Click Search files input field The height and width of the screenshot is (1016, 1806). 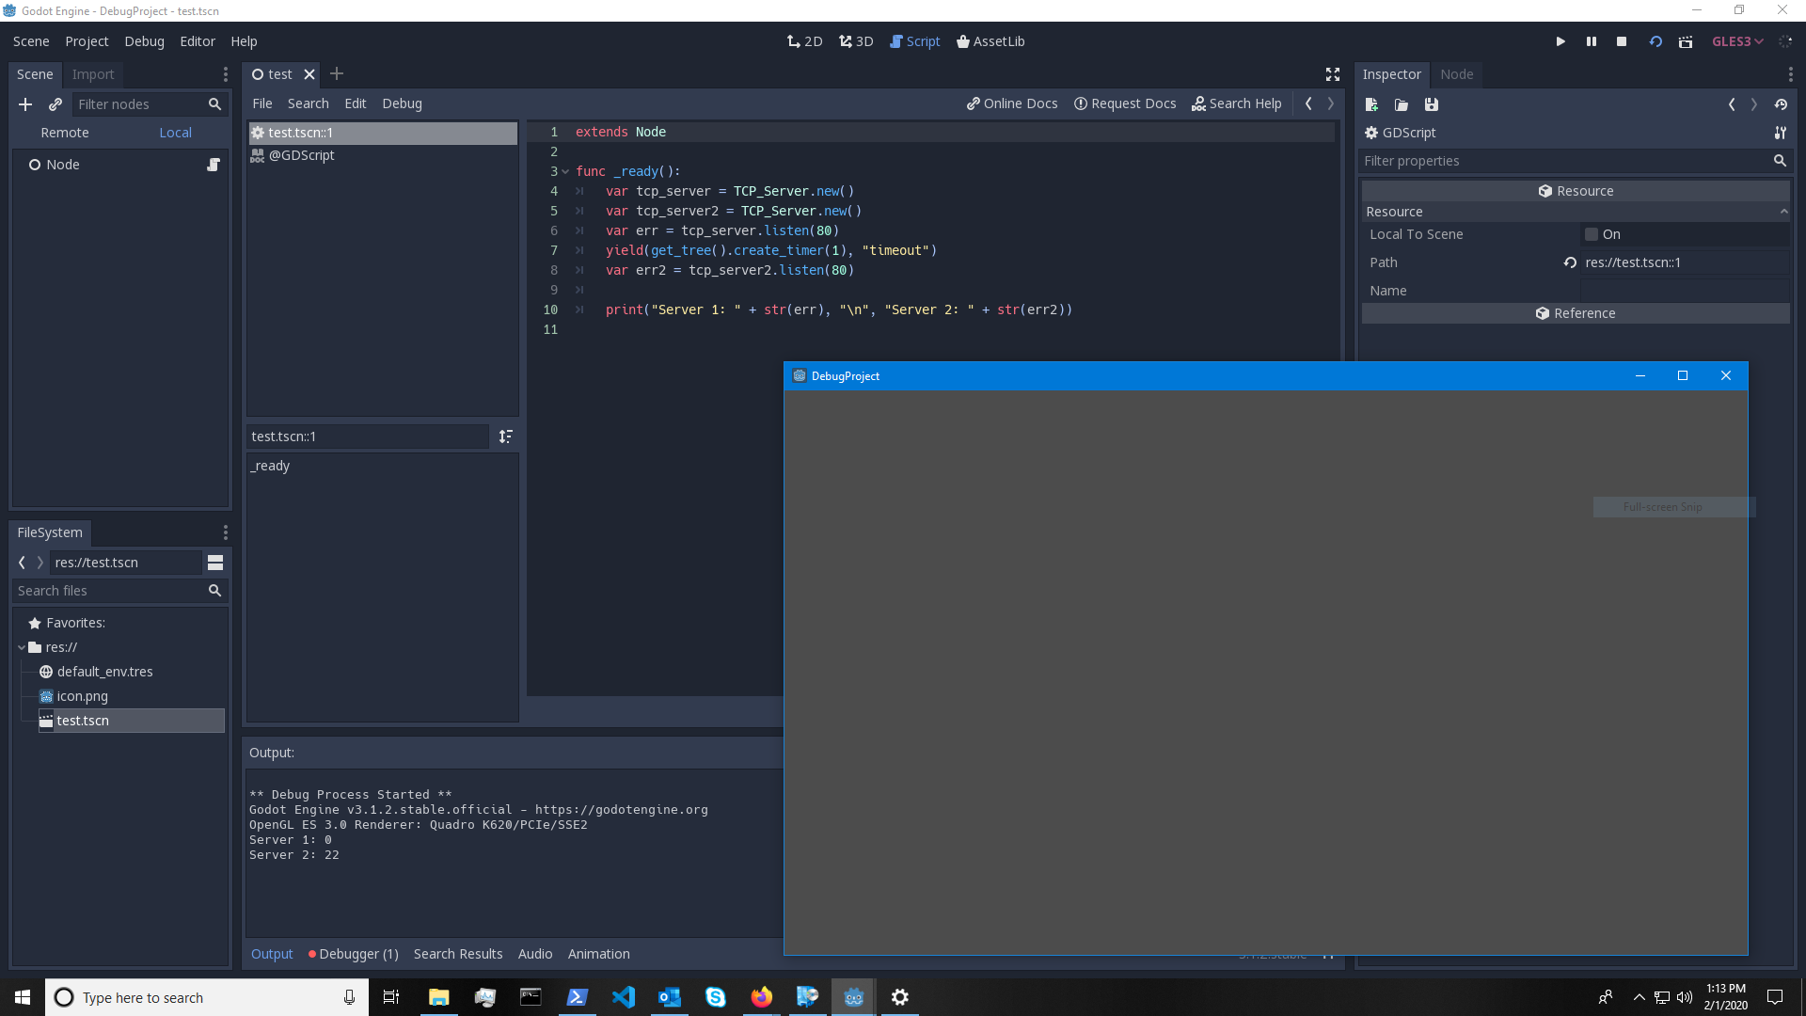pos(120,591)
